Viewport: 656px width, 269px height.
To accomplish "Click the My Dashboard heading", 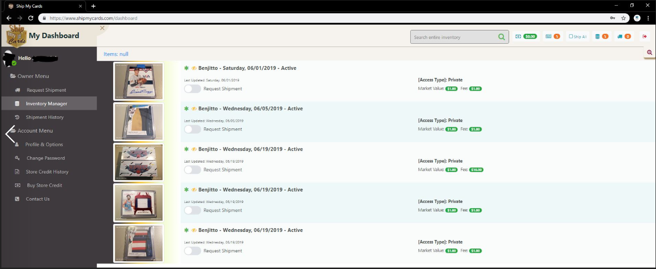I will pyautogui.click(x=54, y=36).
